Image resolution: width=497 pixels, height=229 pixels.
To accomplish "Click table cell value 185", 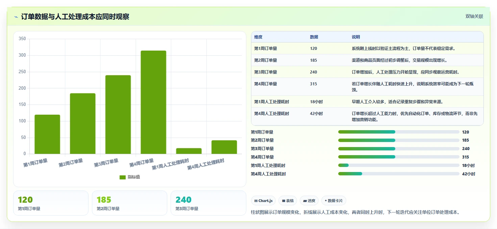I will tap(314, 60).
